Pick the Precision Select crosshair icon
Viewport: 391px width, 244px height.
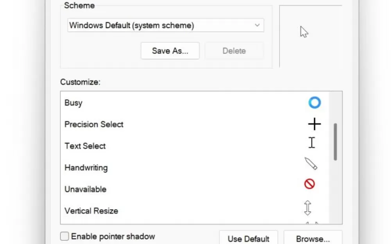click(x=314, y=124)
